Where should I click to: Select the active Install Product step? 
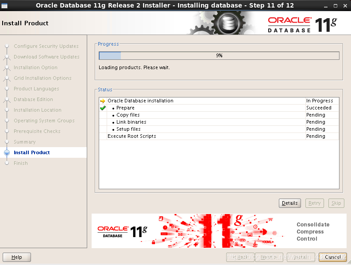pyautogui.click(x=31, y=153)
